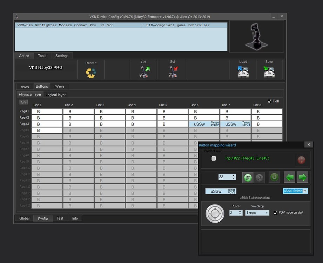Click Reg#4 Line 1 button cell
Image resolution: width=323 pixels, height=263 pixels.
click(x=47, y=130)
